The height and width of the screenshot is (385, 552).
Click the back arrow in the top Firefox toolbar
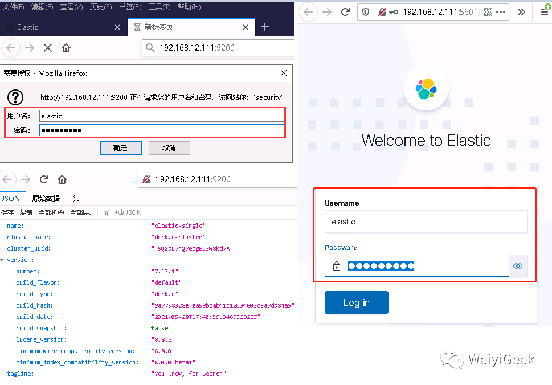click(x=11, y=48)
